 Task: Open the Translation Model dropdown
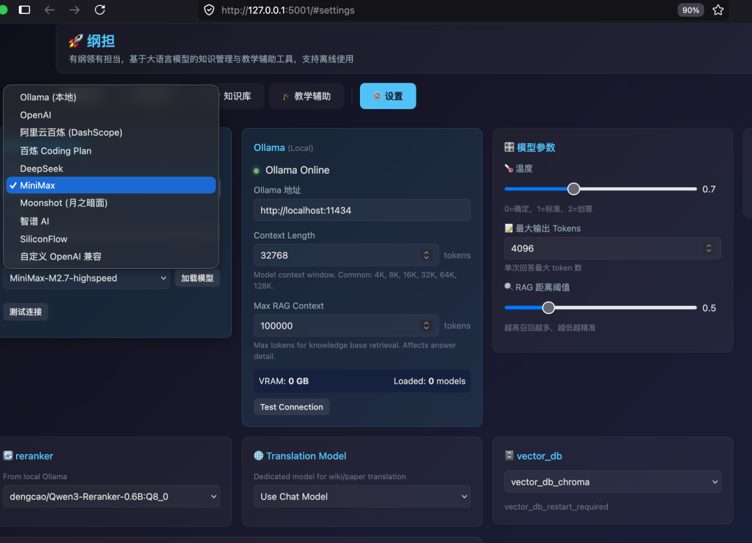pos(361,496)
